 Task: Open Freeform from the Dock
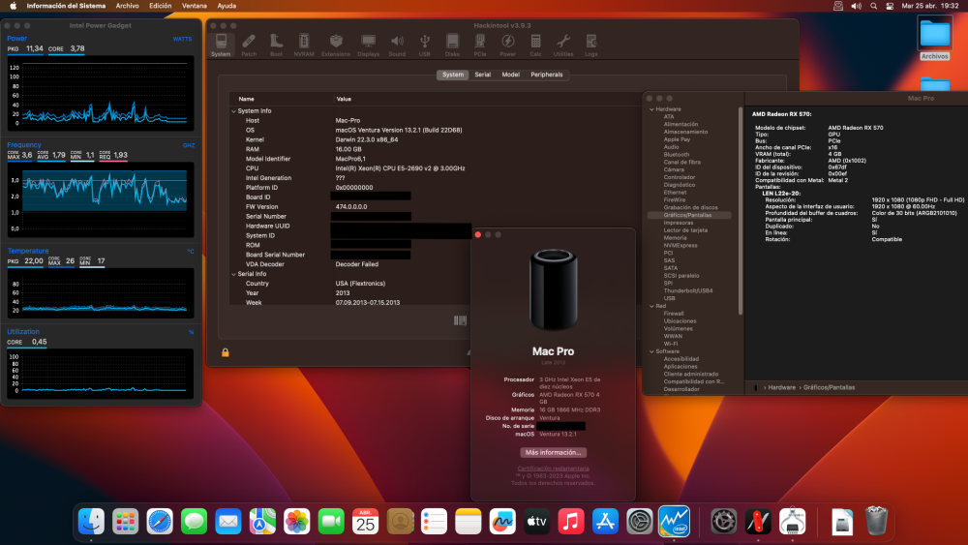[x=502, y=522]
